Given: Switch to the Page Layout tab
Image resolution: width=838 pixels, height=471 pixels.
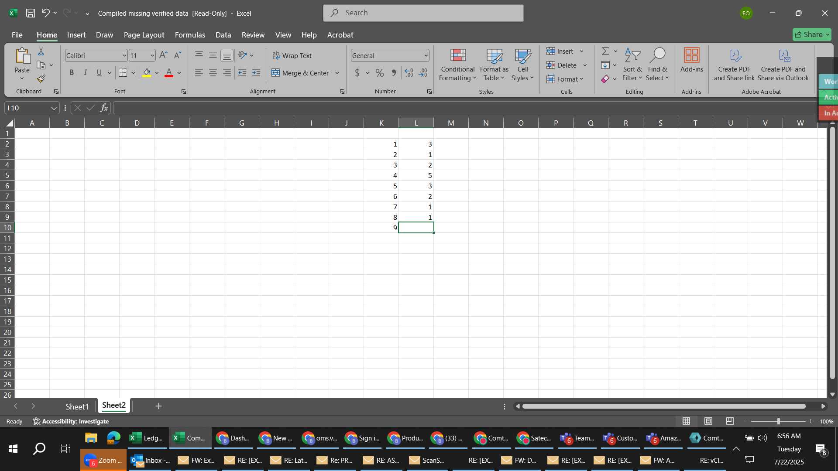Looking at the screenshot, I should tap(144, 35).
